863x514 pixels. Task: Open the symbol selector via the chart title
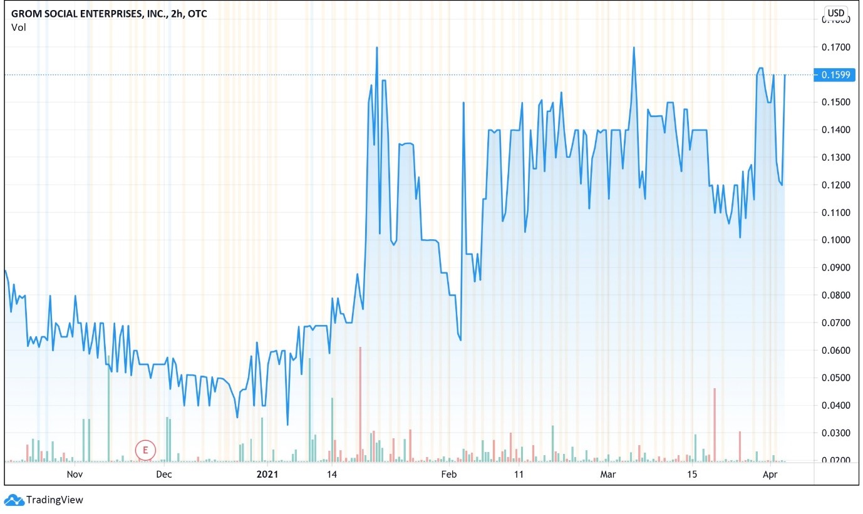point(81,13)
